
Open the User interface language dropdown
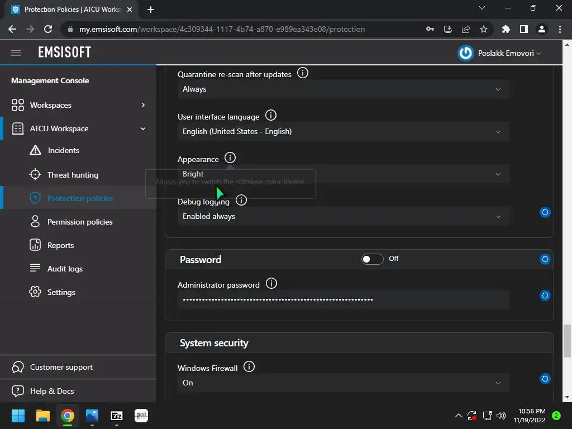344,132
